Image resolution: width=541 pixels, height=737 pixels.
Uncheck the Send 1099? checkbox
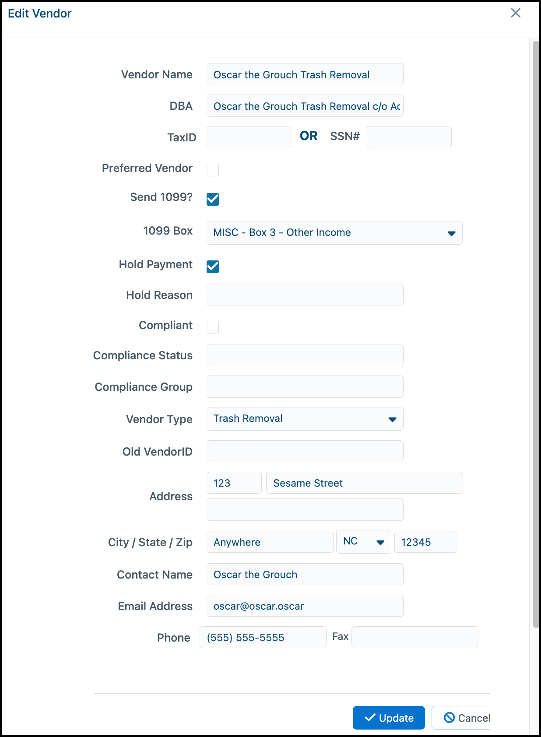(x=213, y=199)
